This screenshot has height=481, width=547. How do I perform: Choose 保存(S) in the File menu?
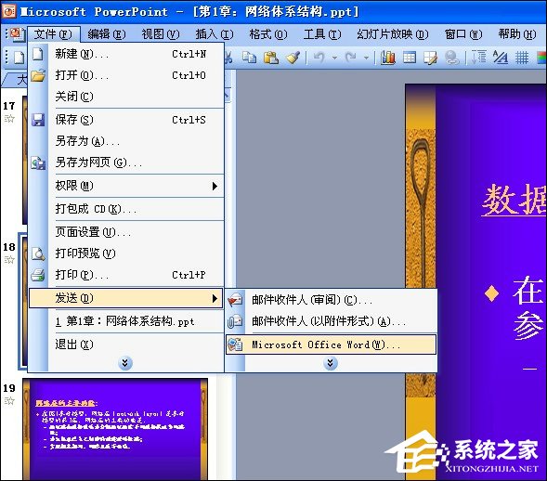(x=126, y=120)
